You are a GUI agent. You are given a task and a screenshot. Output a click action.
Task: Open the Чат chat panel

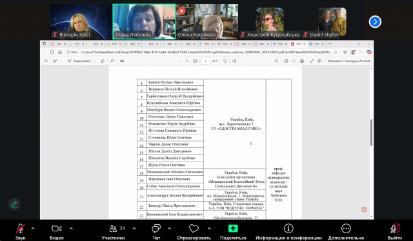tap(156, 231)
